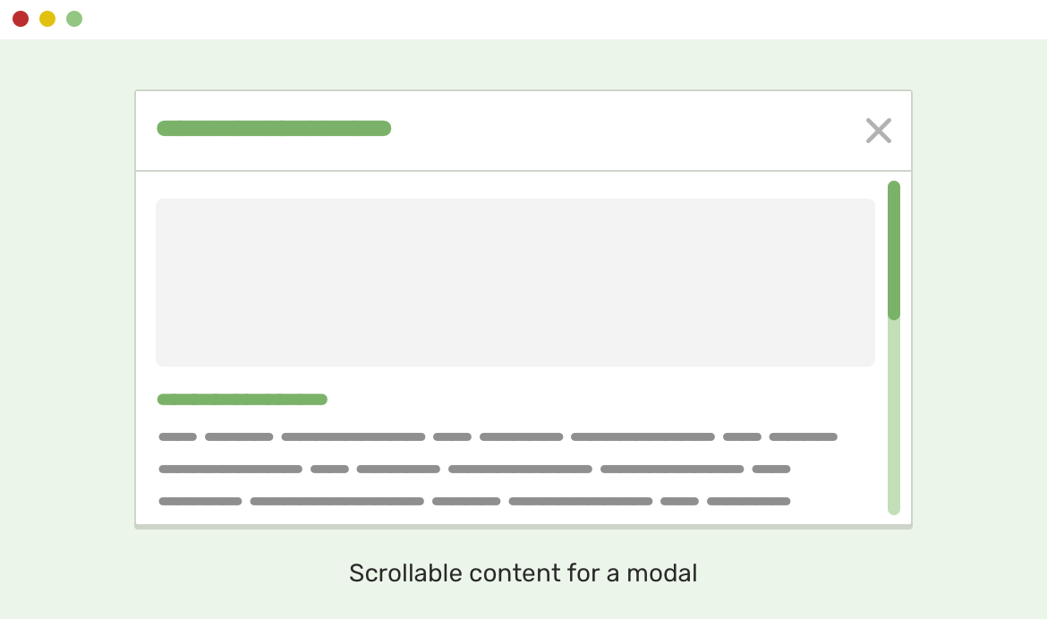Select the green modal title bar placeholder
1047x619 pixels.
click(x=274, y=128)
